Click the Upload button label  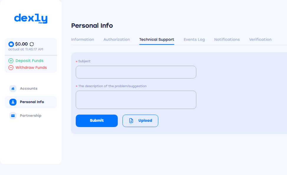pos(145,121)
